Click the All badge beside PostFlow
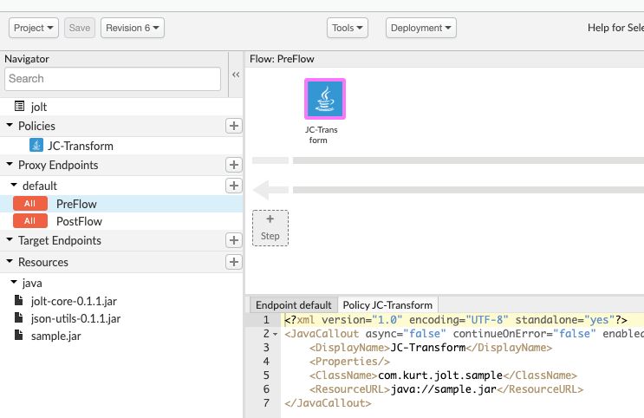 coord(30,221)
